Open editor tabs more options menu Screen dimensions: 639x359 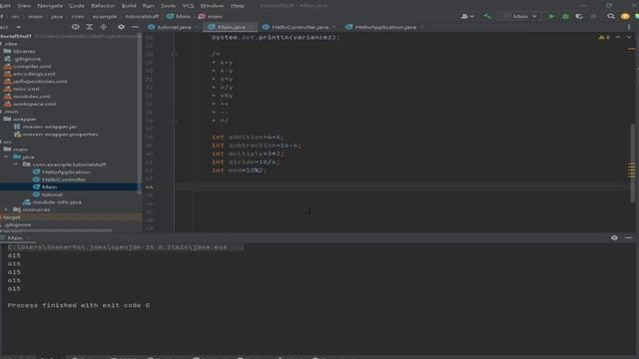(x=629, y=27)
